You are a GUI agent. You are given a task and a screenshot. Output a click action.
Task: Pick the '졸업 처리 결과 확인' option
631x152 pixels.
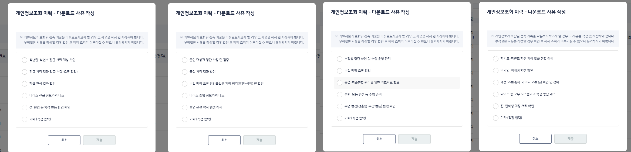click(185, 72)
